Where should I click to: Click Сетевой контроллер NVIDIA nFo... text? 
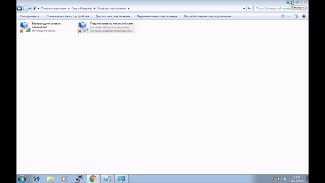click(112, 31)
